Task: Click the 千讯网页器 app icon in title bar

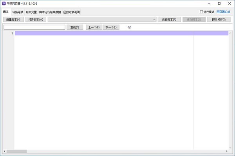Action: (4, 4)
